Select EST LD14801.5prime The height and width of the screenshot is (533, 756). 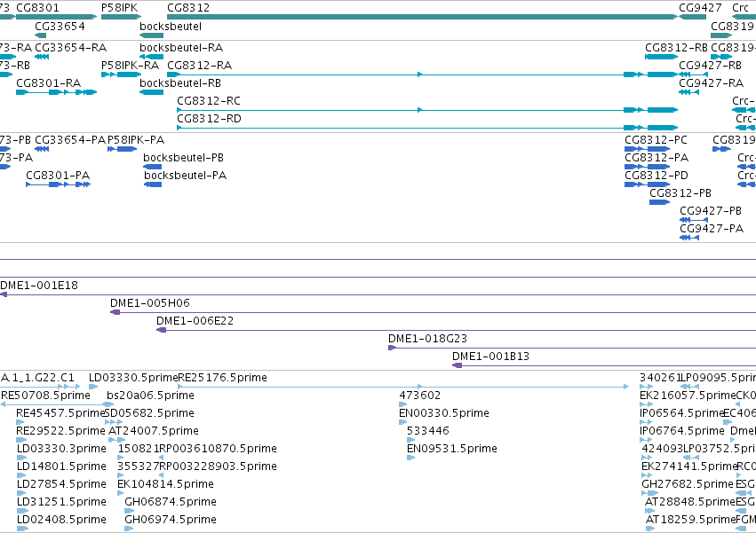(x=21, y=475)
